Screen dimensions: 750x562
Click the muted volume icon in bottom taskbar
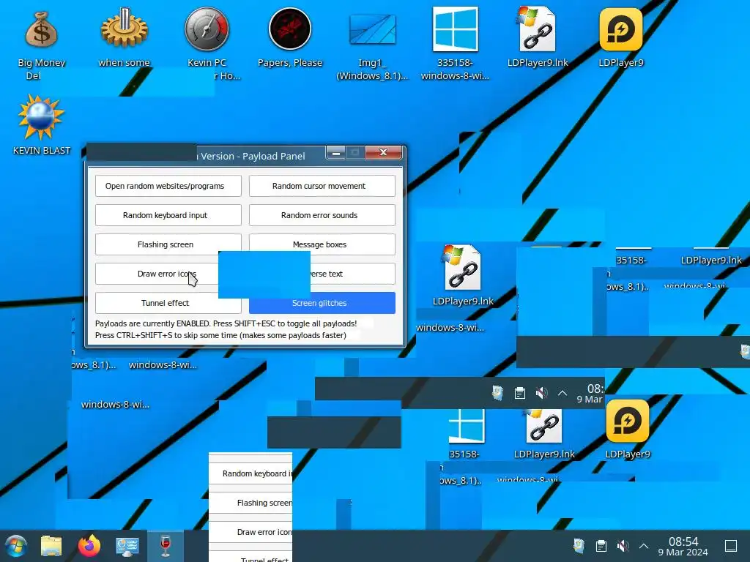tap(623, 546)
